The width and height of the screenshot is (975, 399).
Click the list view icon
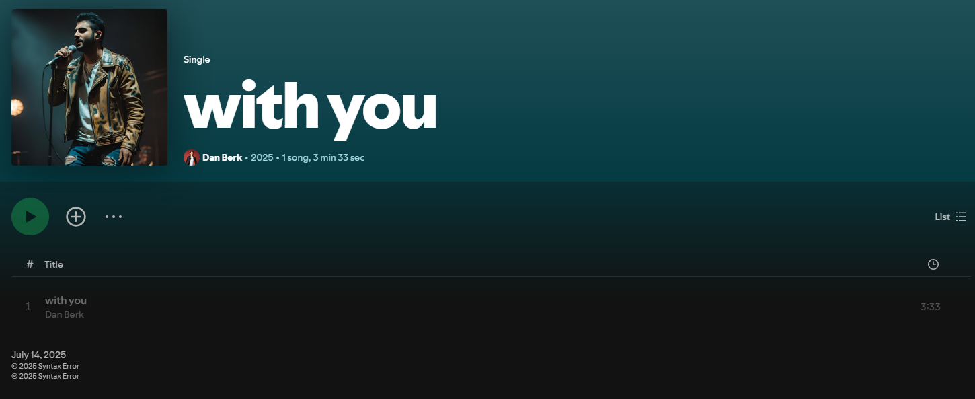(961, 217)
